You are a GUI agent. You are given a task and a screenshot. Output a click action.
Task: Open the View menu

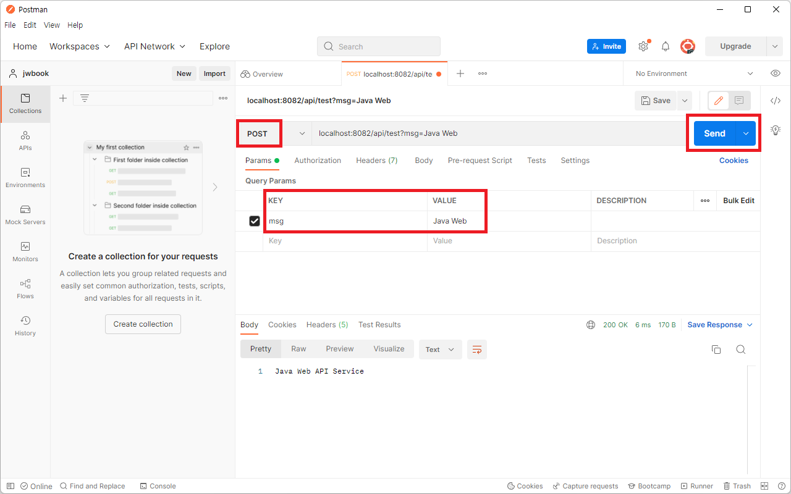pyautogui.click(x=52, y=25)
